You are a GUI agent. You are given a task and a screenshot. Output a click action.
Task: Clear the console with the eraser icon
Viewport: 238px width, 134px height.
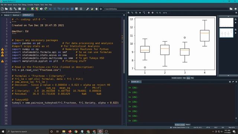click(233, 82)
